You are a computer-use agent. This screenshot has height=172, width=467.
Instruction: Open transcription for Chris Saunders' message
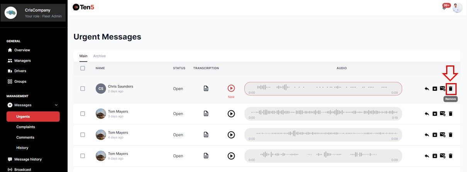click(206, 89)
